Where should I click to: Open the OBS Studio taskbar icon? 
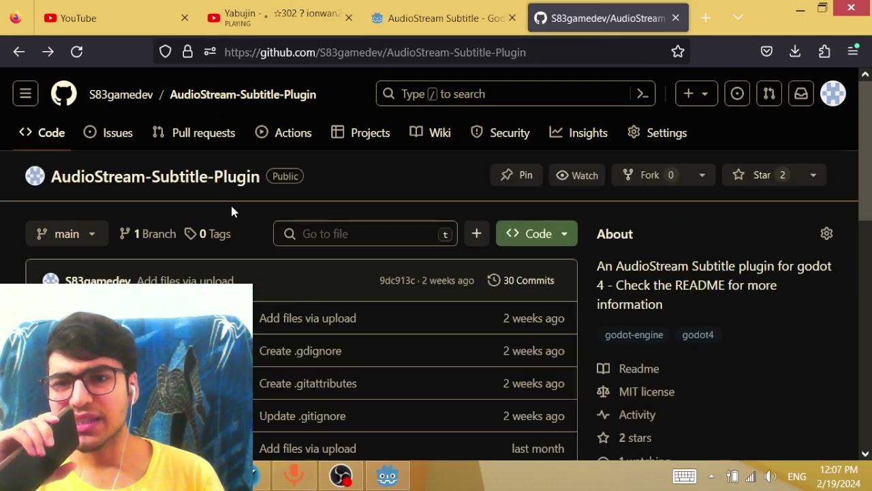tap(341, 475)
